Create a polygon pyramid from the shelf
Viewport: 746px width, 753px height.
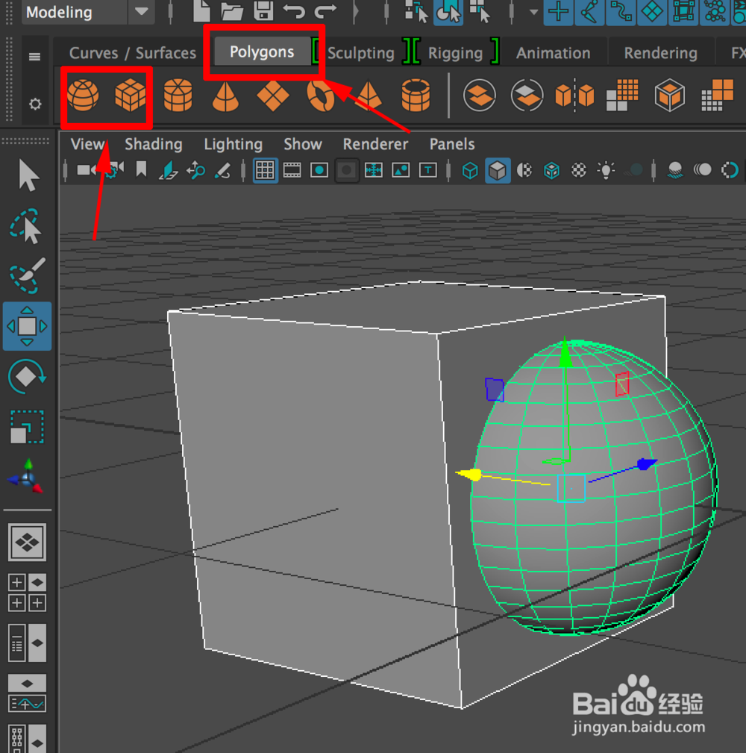369,96
